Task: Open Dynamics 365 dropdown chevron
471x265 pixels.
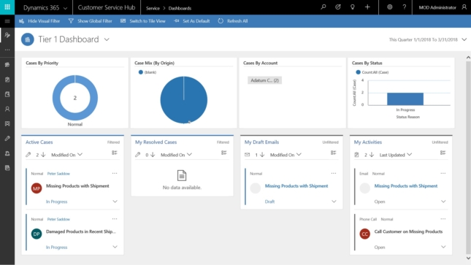Action: (66, 9)
